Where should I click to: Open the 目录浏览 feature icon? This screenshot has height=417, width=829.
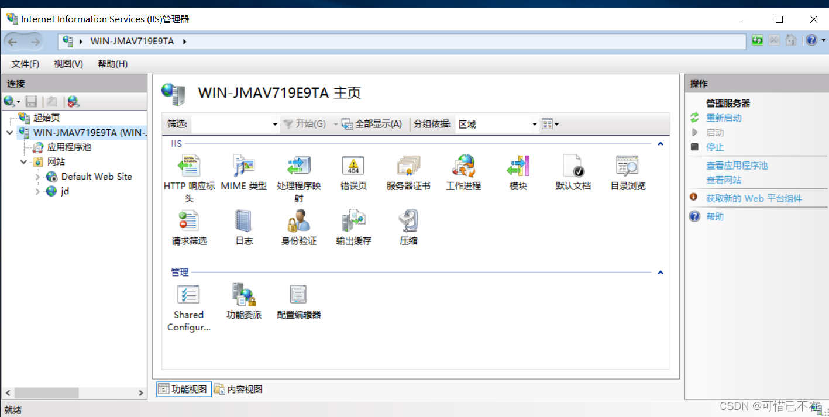point(628,167)
